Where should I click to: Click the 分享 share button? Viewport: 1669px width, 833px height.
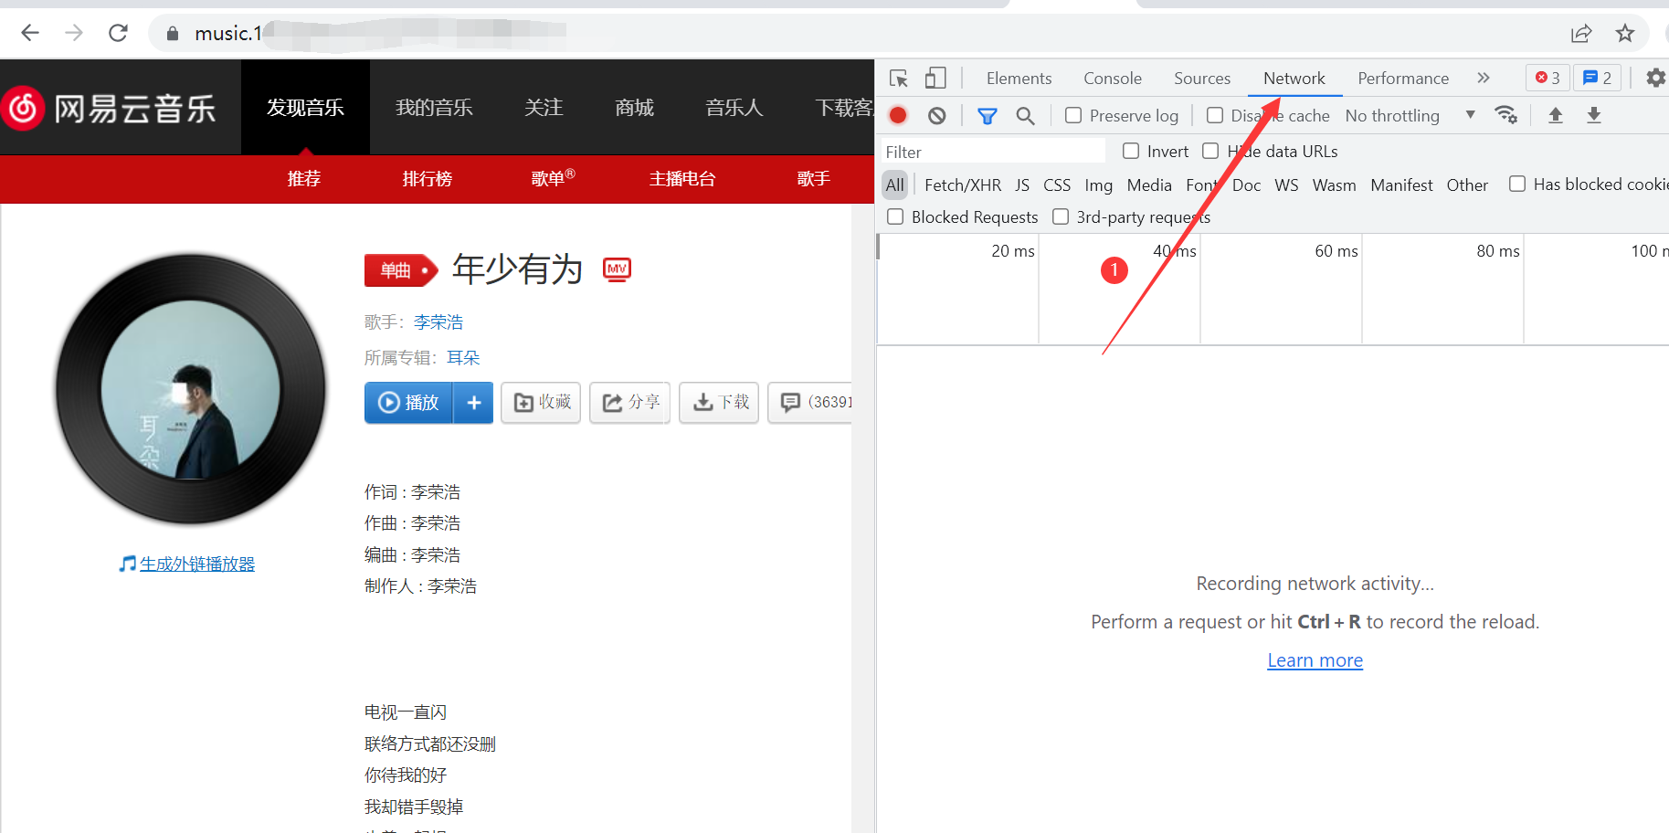pos(630,403)
